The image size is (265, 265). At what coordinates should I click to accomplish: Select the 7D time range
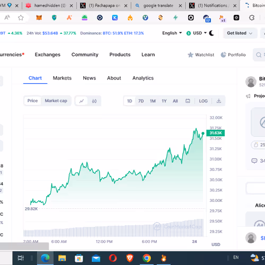pos(141,101)
